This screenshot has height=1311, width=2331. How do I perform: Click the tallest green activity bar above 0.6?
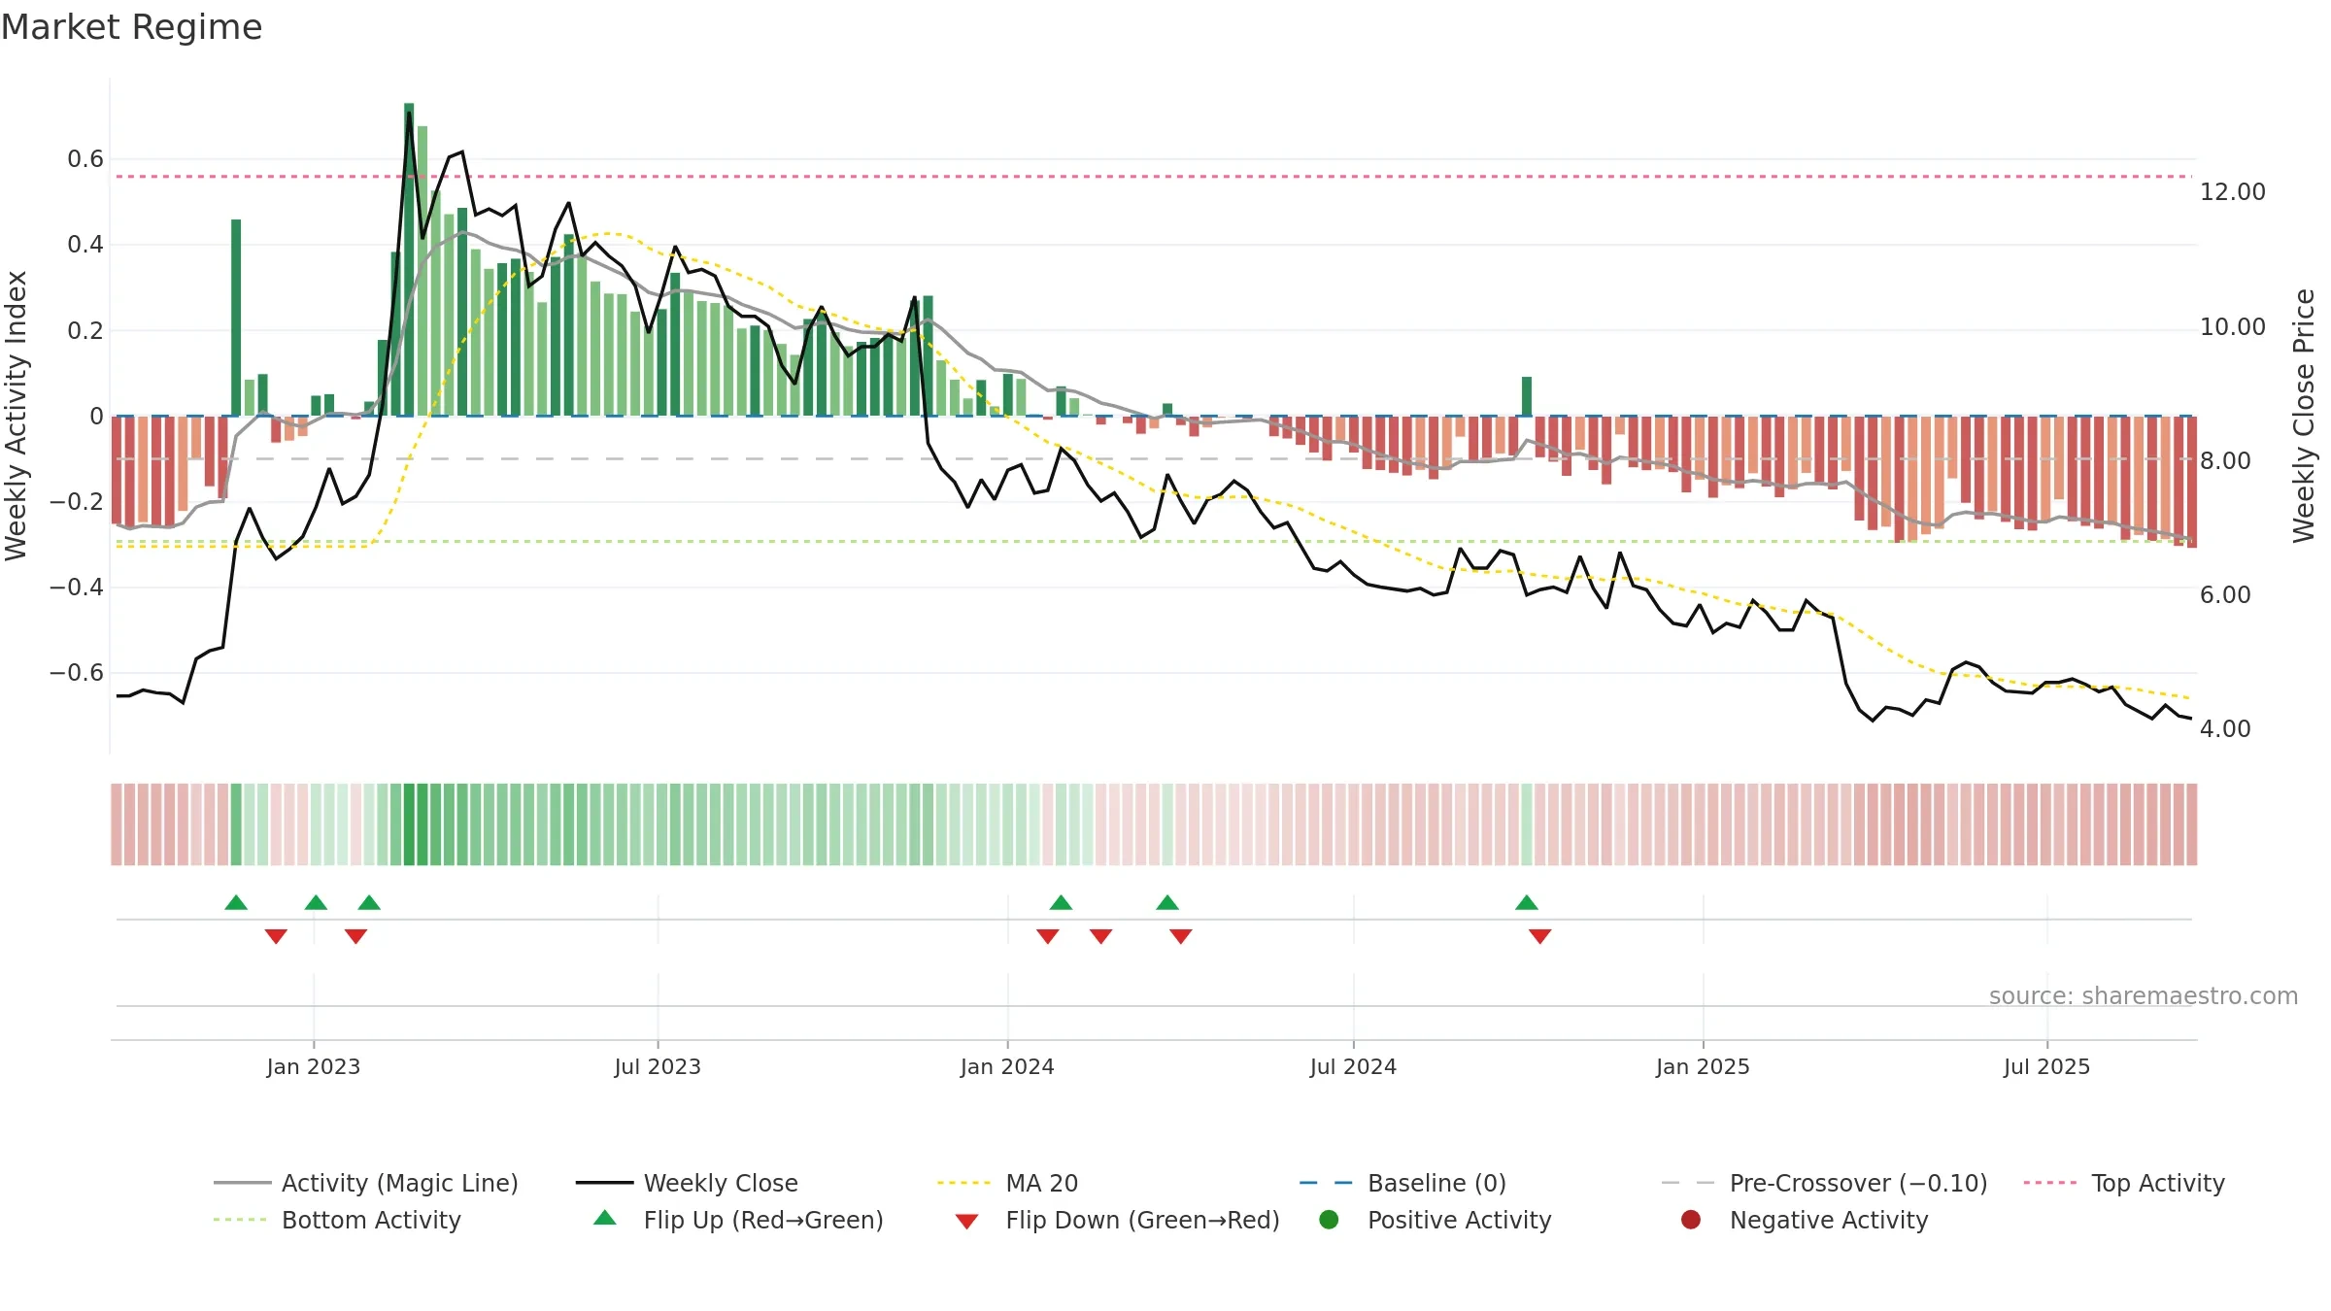click(x=409, y=259)
